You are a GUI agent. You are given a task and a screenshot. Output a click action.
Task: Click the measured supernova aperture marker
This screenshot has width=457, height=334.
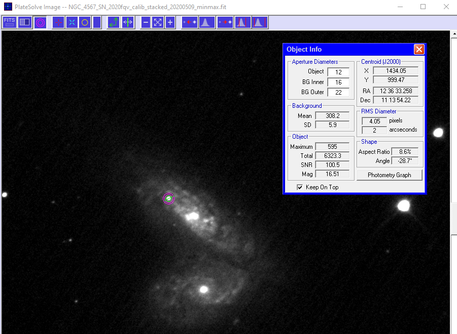(x=168, y=198)
